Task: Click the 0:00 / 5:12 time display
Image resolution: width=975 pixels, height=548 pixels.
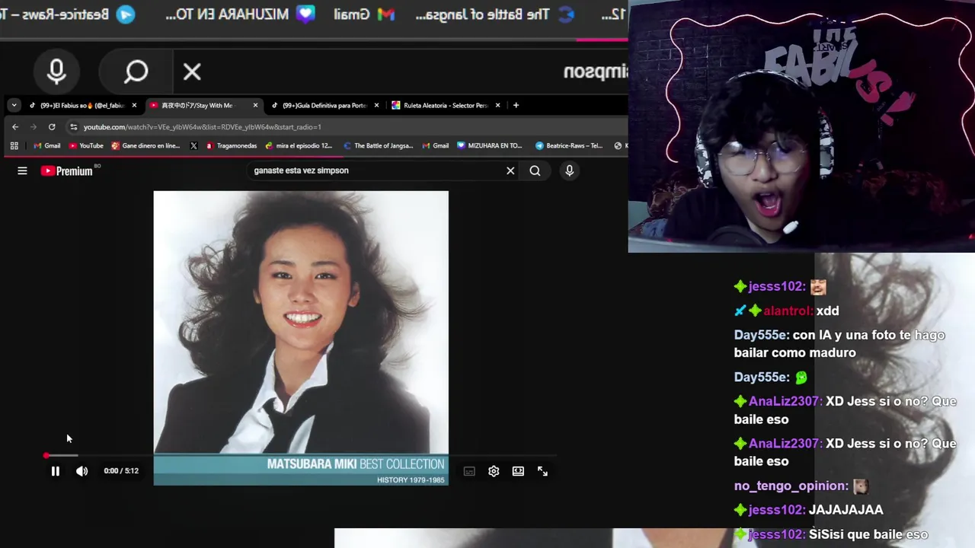Action: pos(121,471)
